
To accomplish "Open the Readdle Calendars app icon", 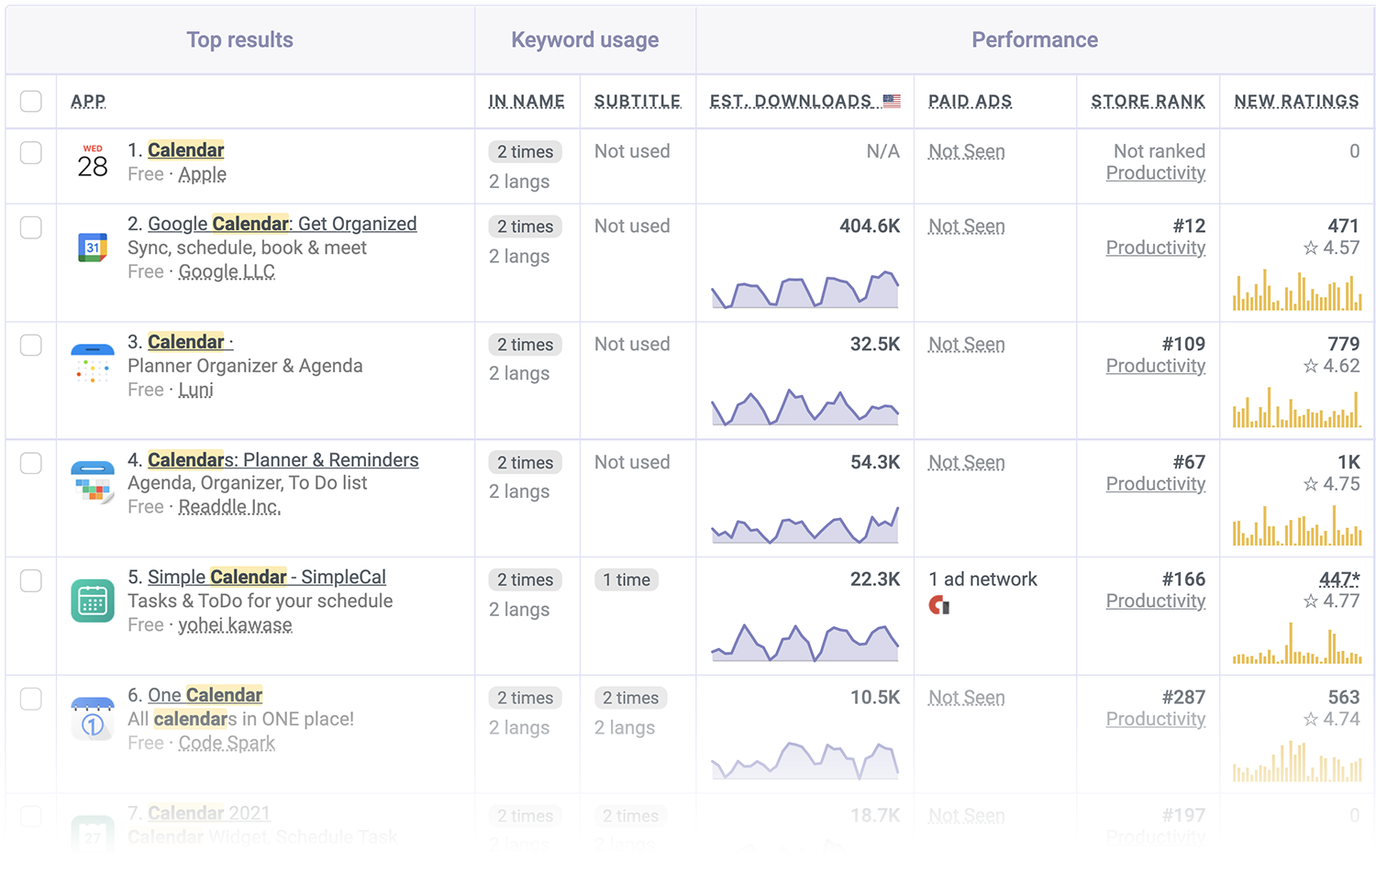I will coord(93,483).
